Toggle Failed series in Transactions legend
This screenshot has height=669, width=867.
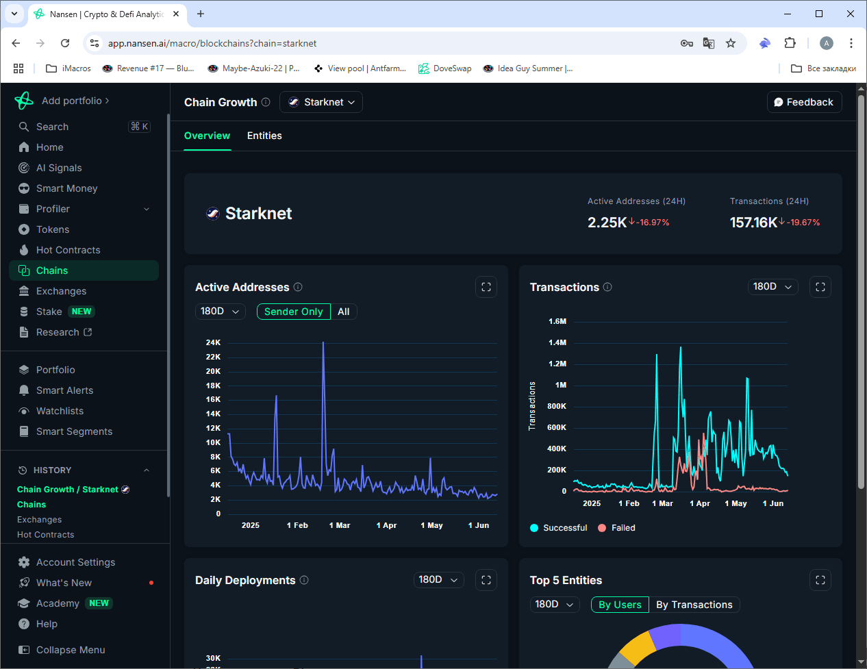[617, 528]
